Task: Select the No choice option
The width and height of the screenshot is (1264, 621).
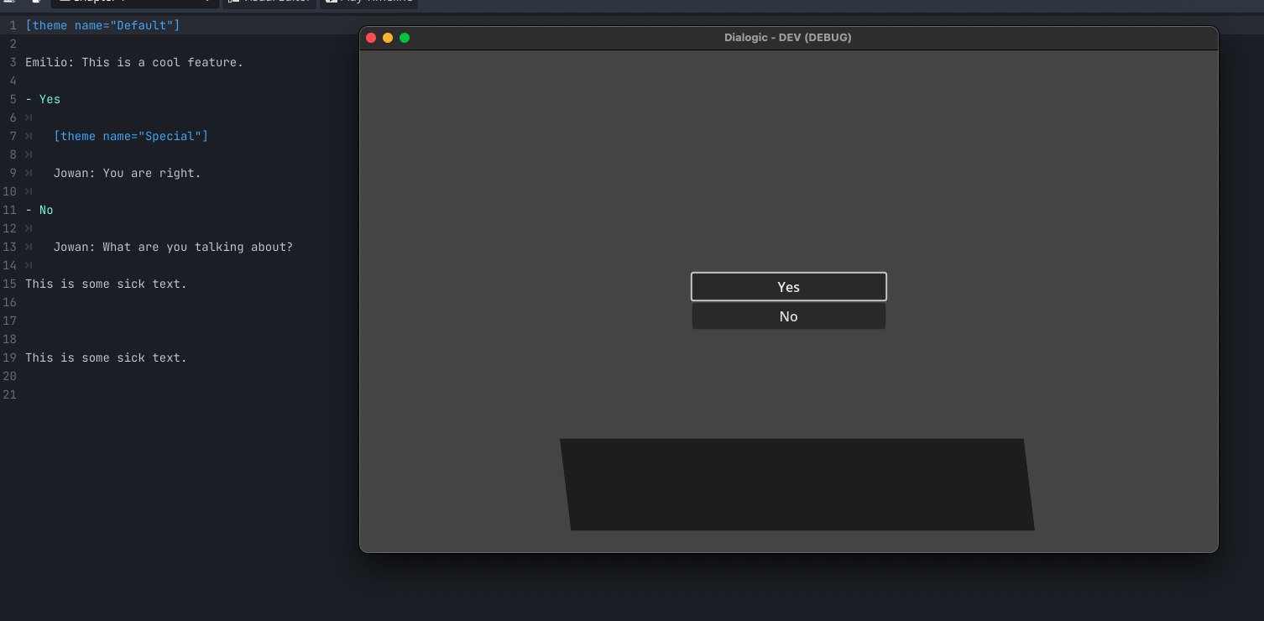Action: [x=788, y=316]
